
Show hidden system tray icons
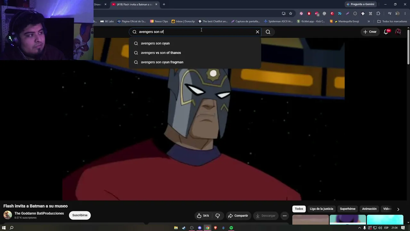[x=359, y=228]
